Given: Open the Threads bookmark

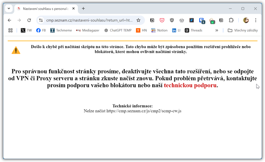Looking at the screenshot, I should click(193, 30).
